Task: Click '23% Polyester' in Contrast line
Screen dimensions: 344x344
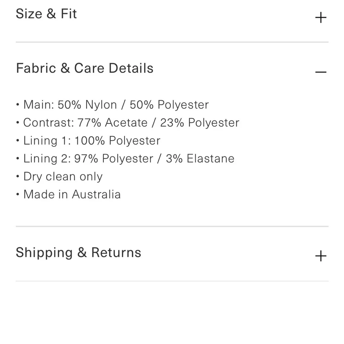Action: [x=200, y=122]
